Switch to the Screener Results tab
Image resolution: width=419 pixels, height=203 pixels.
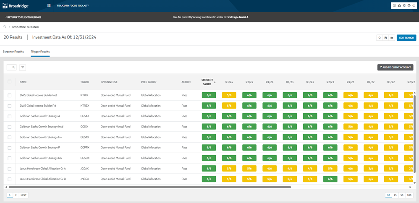pyautogui.click(x=13, y=52)
